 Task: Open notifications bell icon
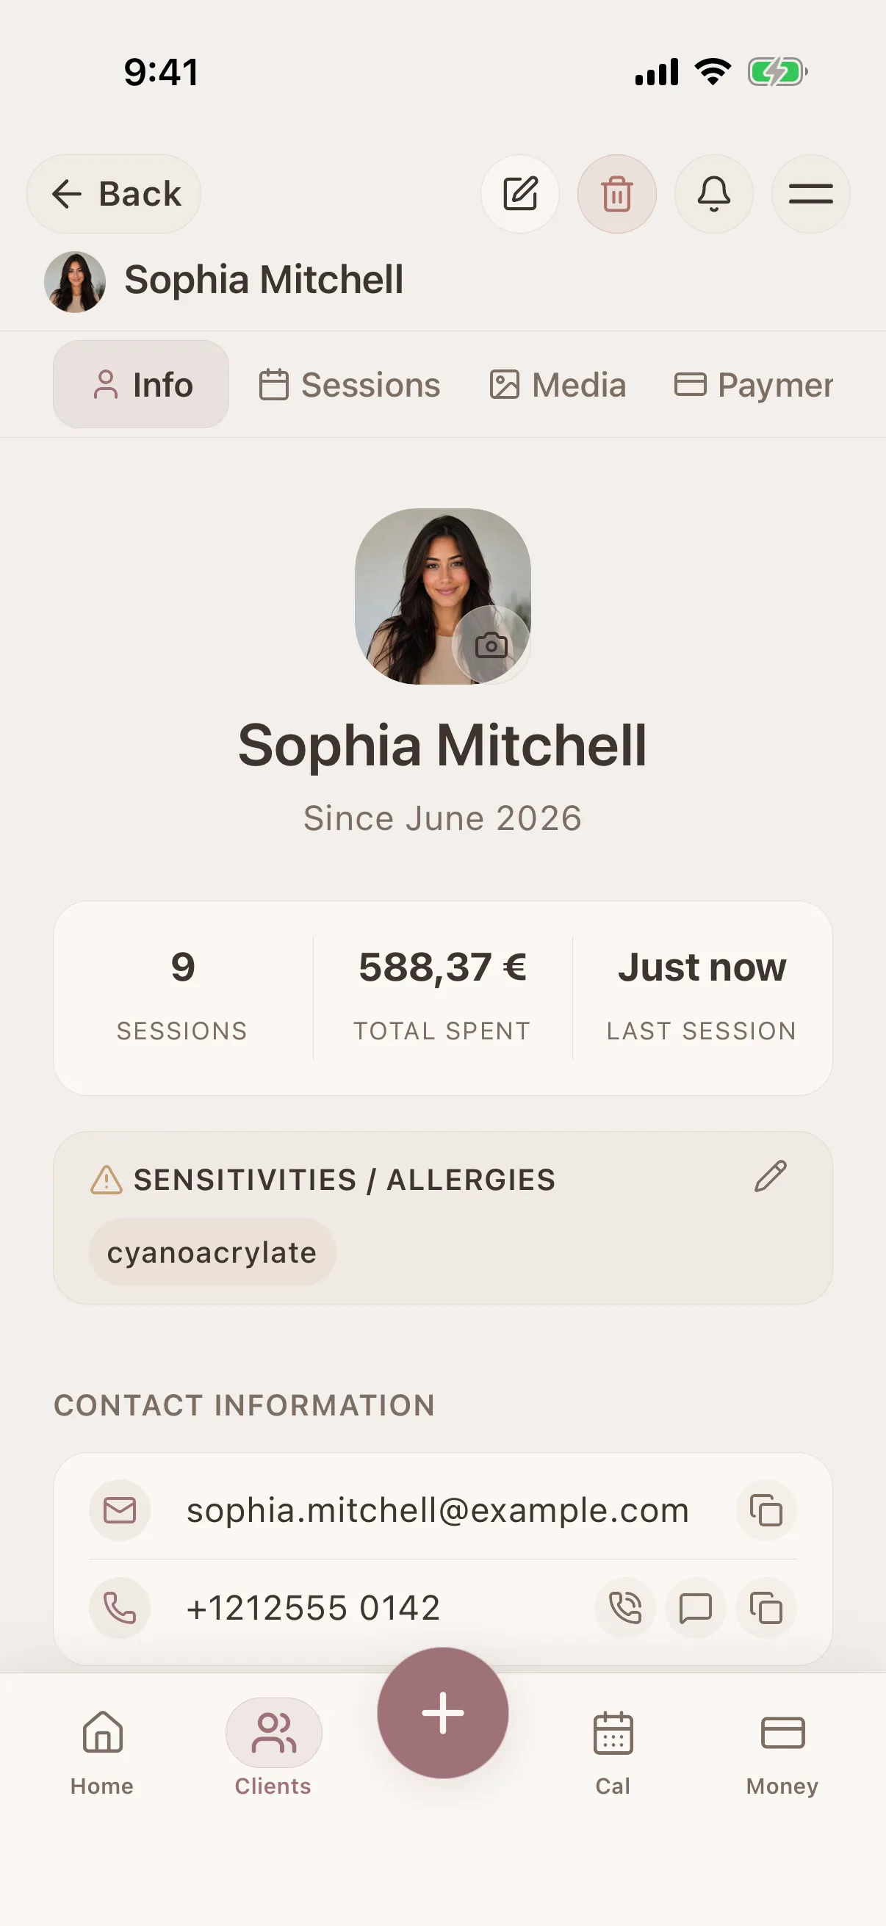713,194
